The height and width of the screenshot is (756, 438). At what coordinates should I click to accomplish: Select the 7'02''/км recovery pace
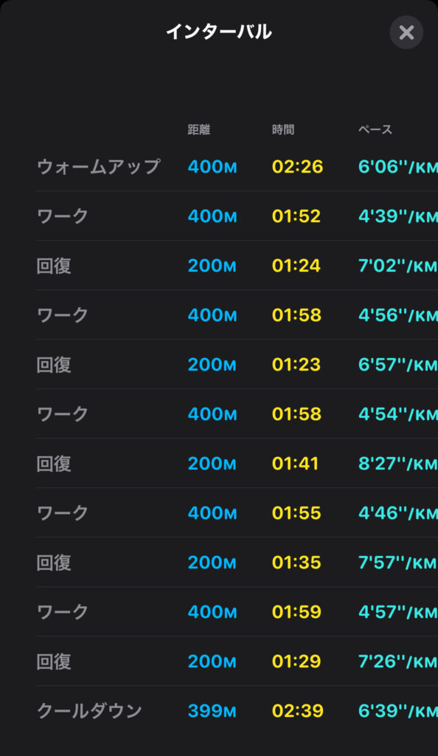[398, 266]
